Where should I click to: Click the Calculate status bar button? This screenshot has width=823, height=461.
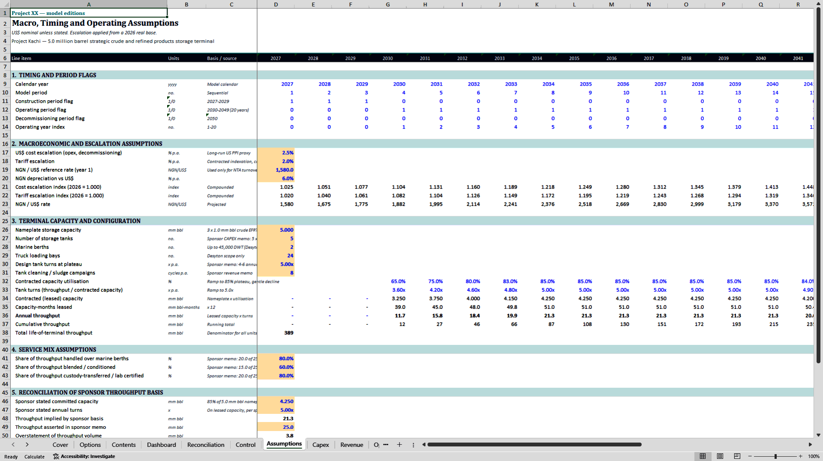34,457
